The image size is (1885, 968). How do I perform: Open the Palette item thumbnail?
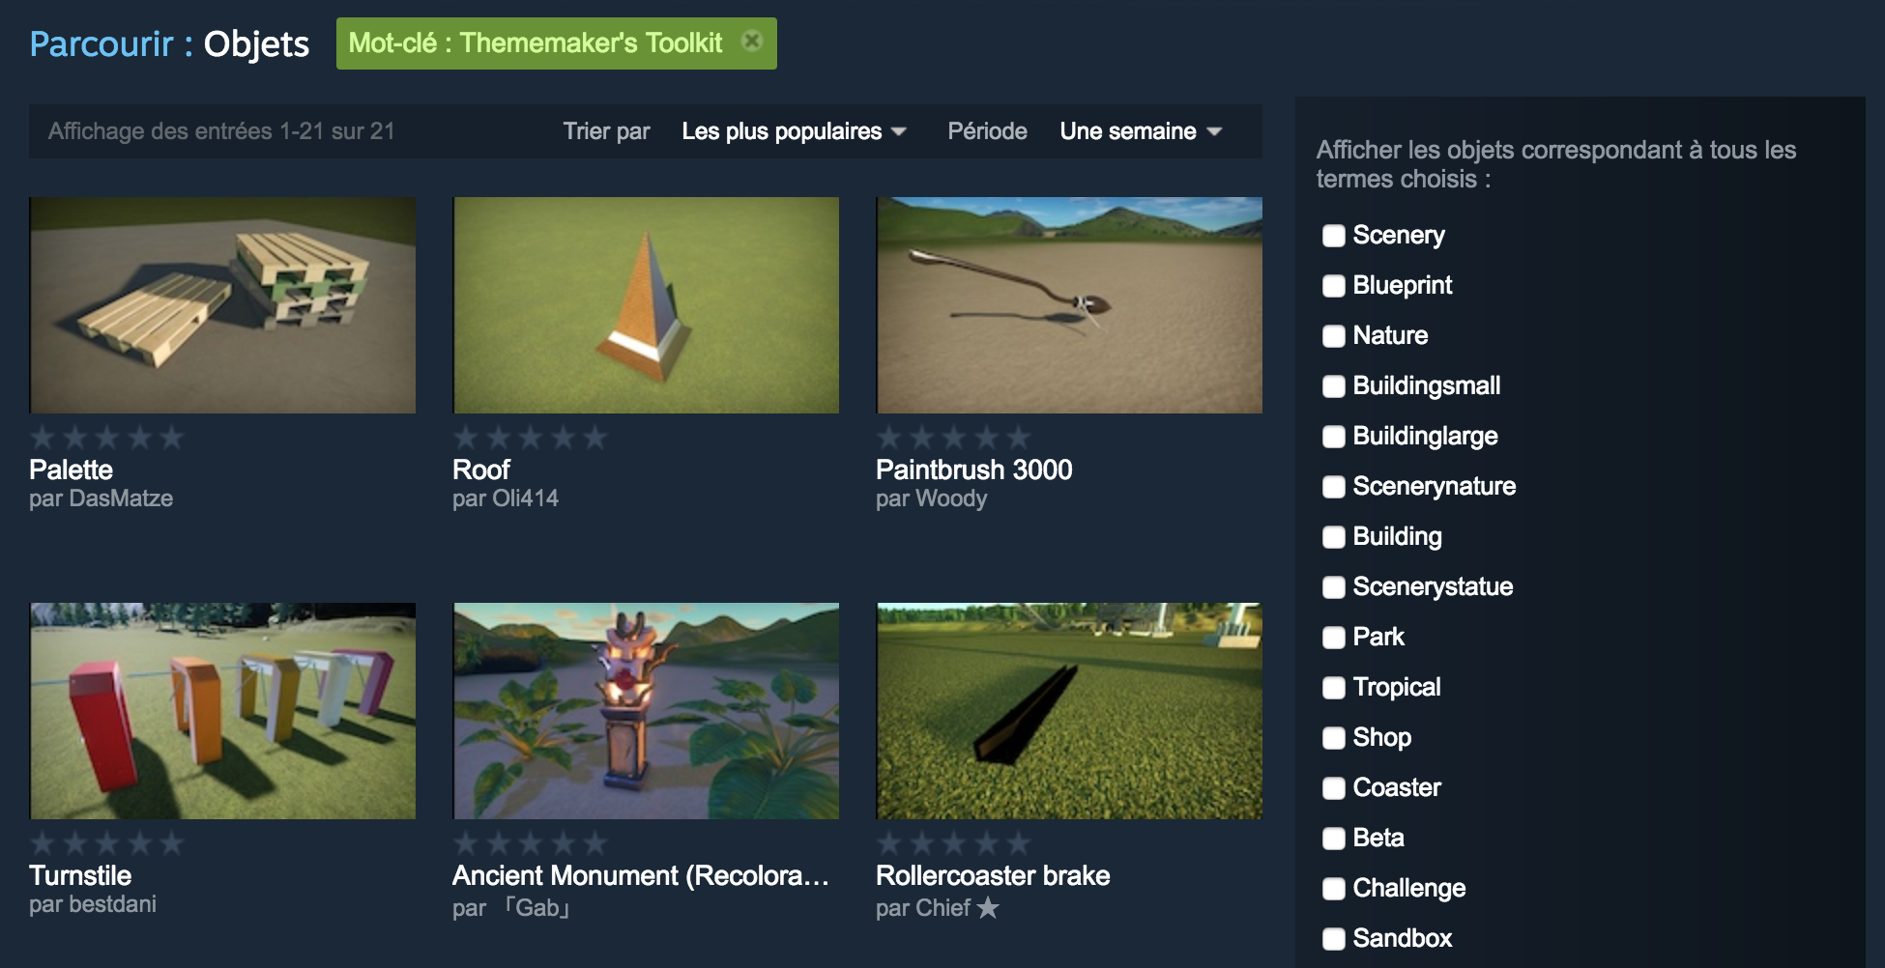(x=222, y=305)
